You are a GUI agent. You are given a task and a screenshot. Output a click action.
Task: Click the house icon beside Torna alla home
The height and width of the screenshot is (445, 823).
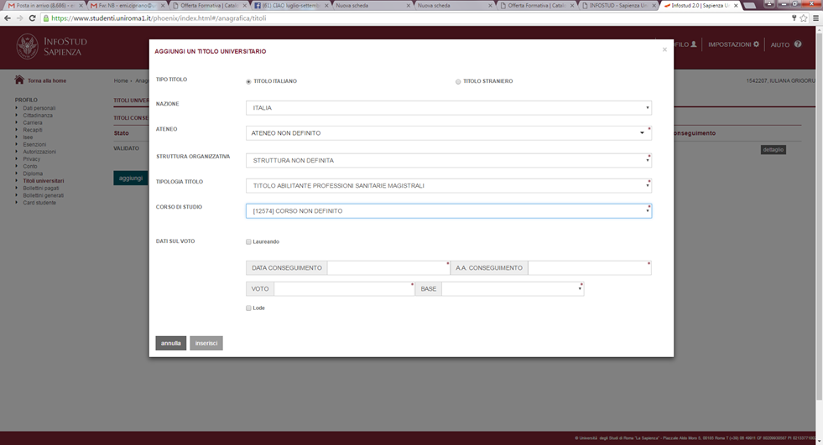point(19,80)
